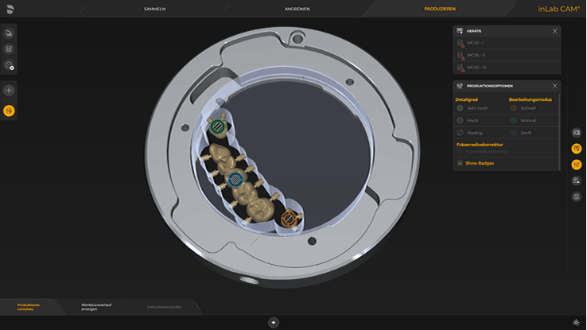Click 'Werkstückverlauf anzeigen' step at bottom

click(96, 306)
